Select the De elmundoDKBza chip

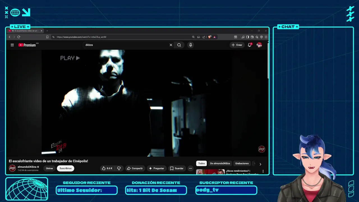click(x=220, y=164)
